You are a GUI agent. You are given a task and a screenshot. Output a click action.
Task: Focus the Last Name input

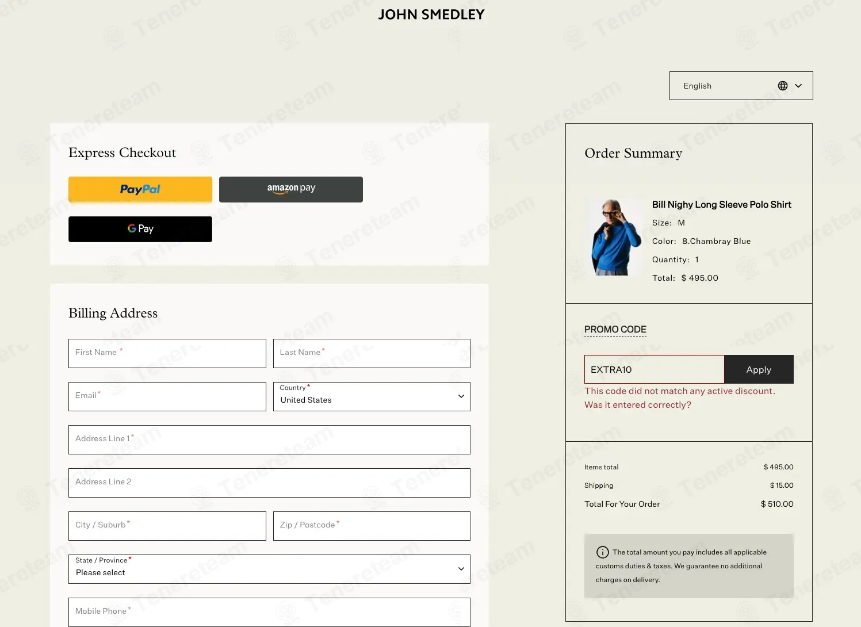372,353
